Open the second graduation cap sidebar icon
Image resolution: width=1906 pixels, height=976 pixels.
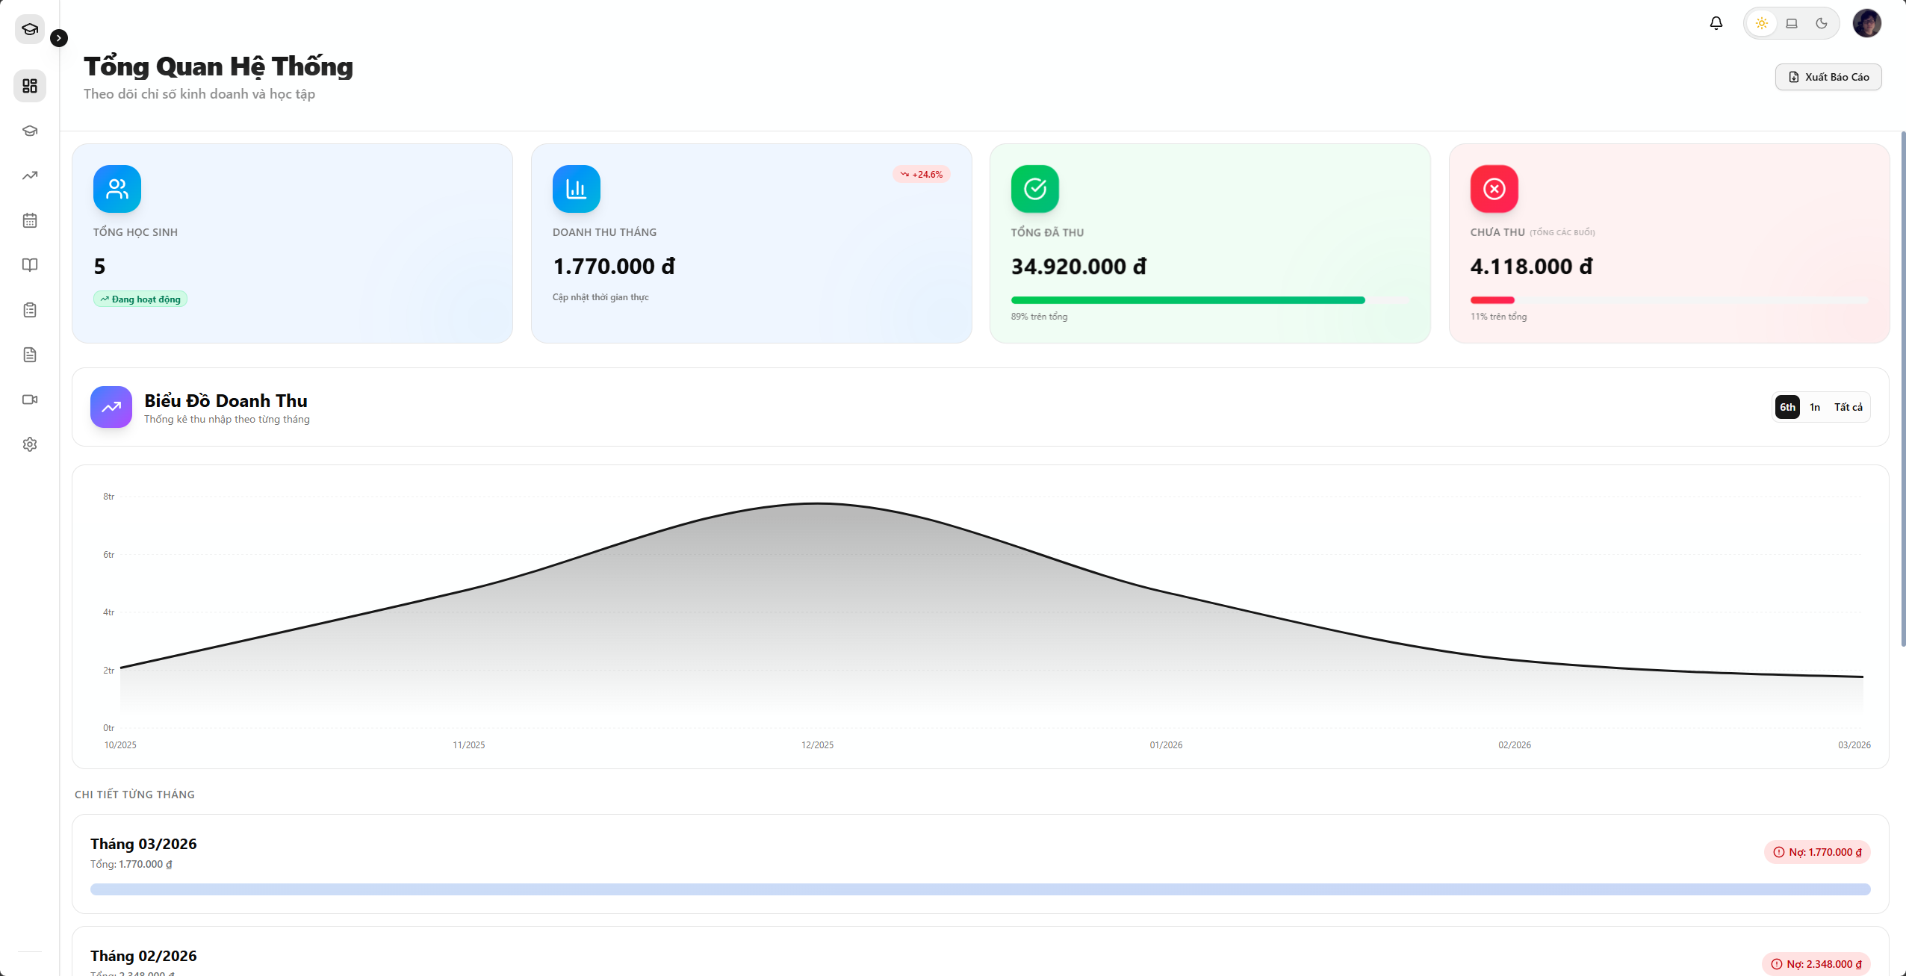tap(30, 131)
